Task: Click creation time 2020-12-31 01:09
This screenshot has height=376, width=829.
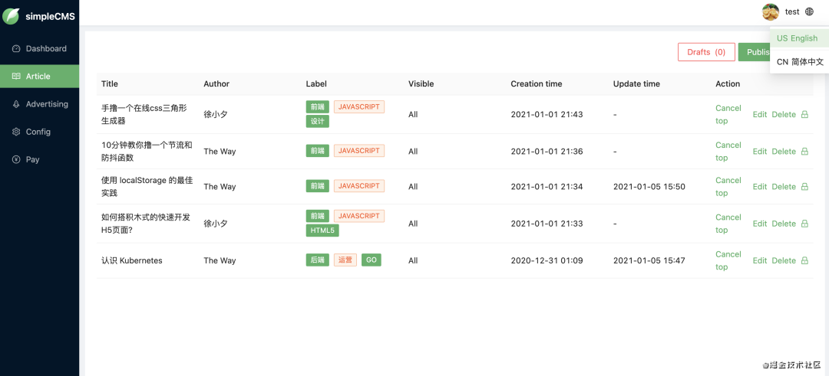Action: 547,260
